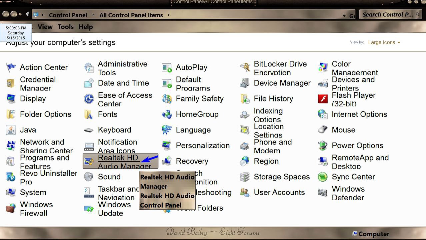Open the Folder Options icon
The height and width of the screenshot is (240, 426).
[11, 114]
